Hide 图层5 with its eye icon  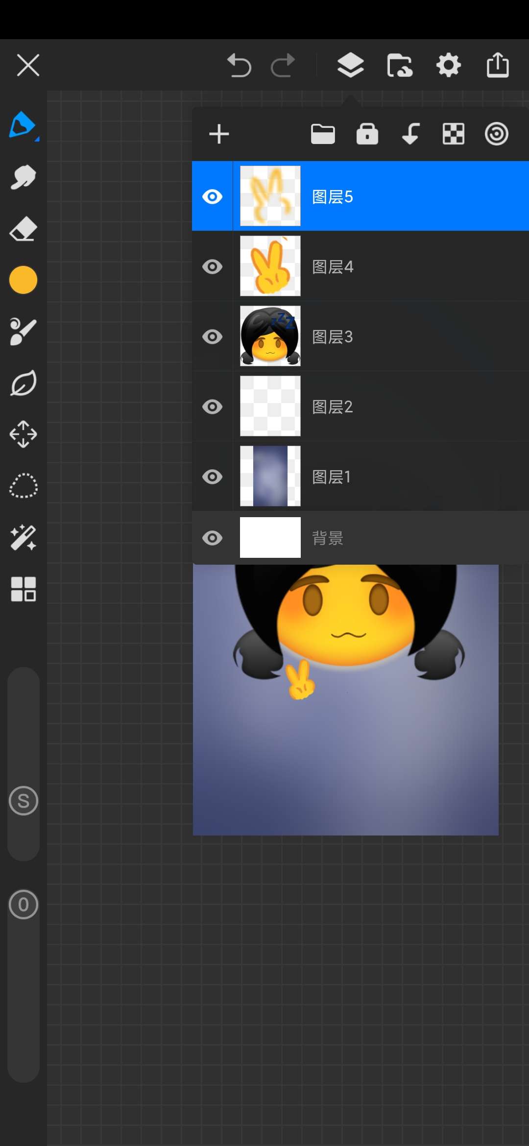click(212, 196)
